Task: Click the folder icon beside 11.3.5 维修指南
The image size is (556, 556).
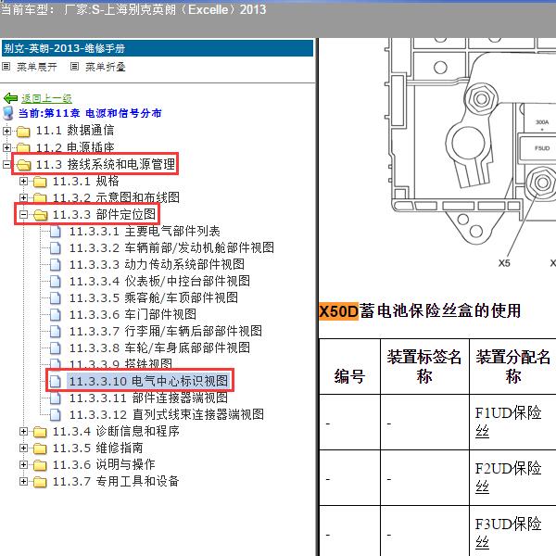Action: pyautogui.click(x=40, y=449)
